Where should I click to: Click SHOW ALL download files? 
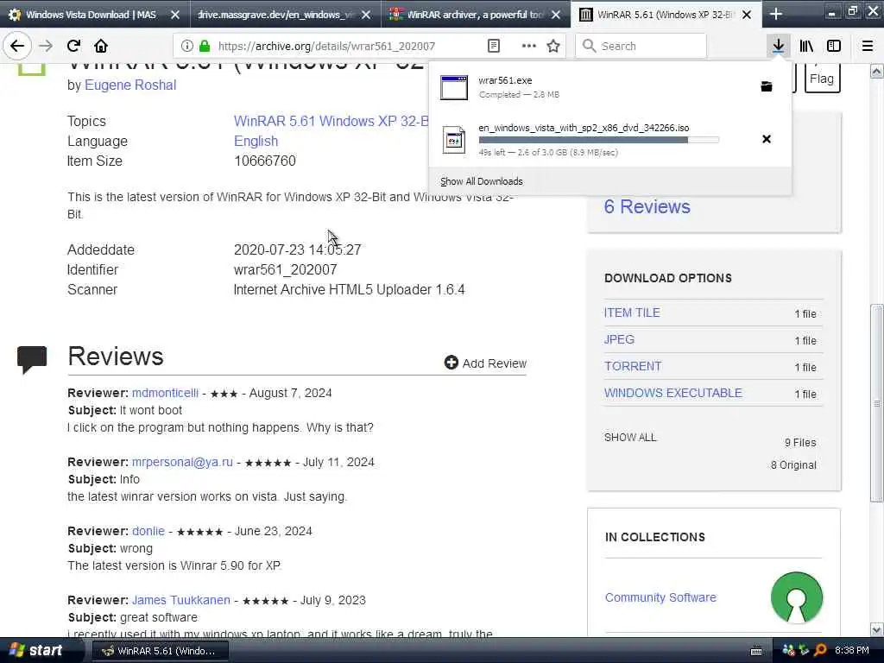coord(630,438)
